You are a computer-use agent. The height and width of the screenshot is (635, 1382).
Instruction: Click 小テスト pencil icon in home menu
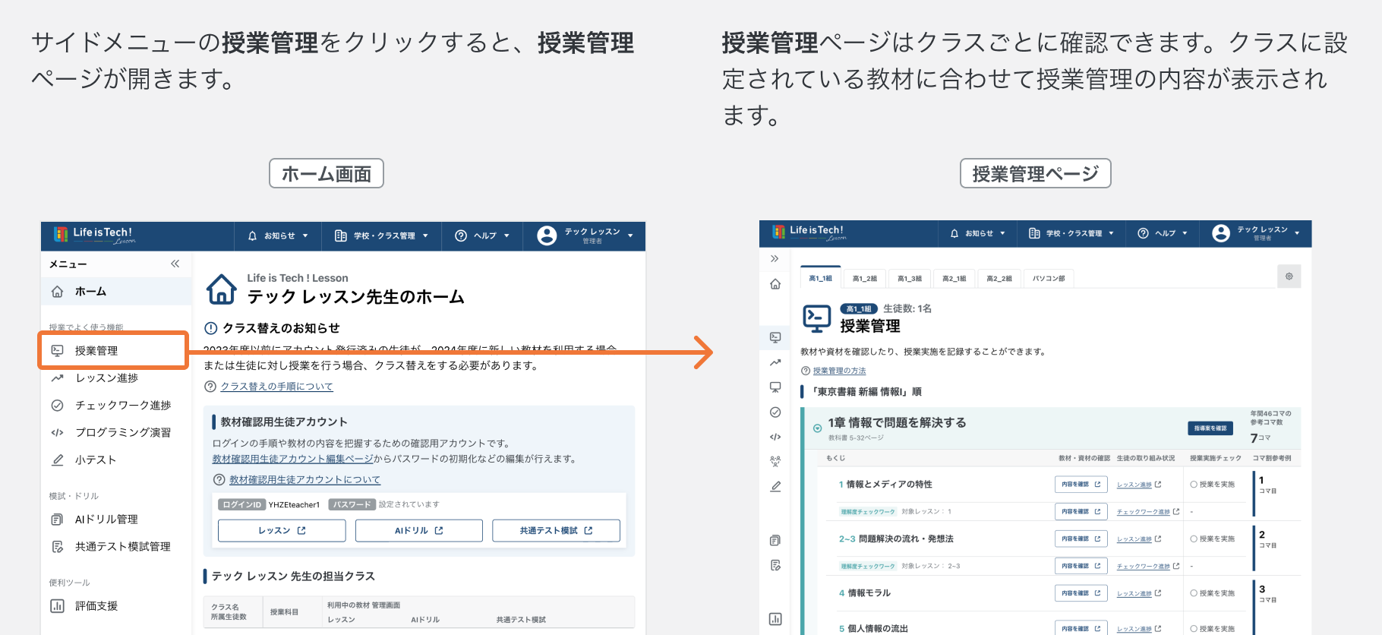[57, 460]
